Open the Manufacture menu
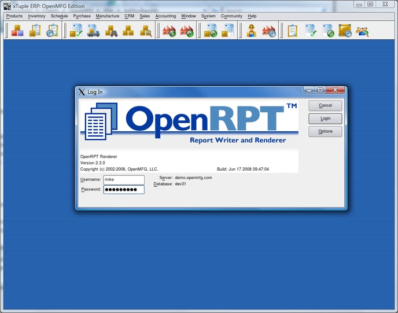Viewport: 398px width, 313px height. coord(108,16)
